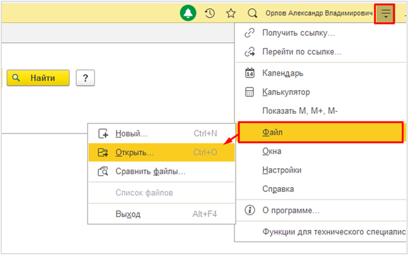Click Выход to exit the program

128,214
